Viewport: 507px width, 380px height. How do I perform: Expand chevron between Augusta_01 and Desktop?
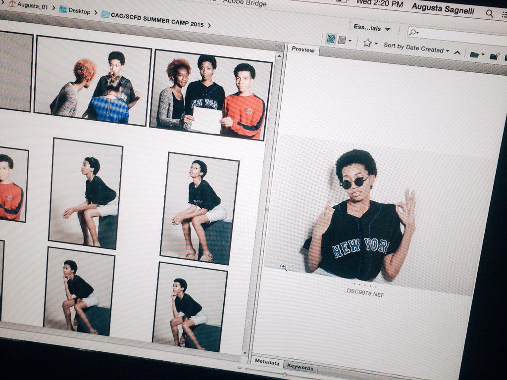[53, 8]
